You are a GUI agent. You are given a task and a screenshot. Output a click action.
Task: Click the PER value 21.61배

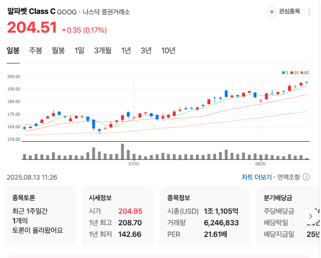216,234
